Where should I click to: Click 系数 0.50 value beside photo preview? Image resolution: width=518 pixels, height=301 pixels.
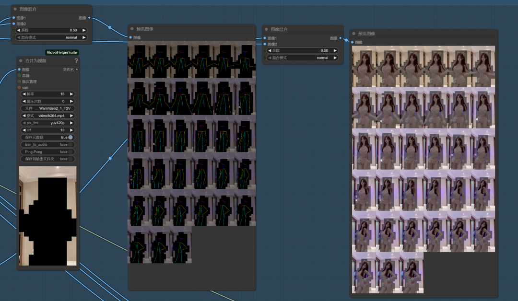point(324,50)
